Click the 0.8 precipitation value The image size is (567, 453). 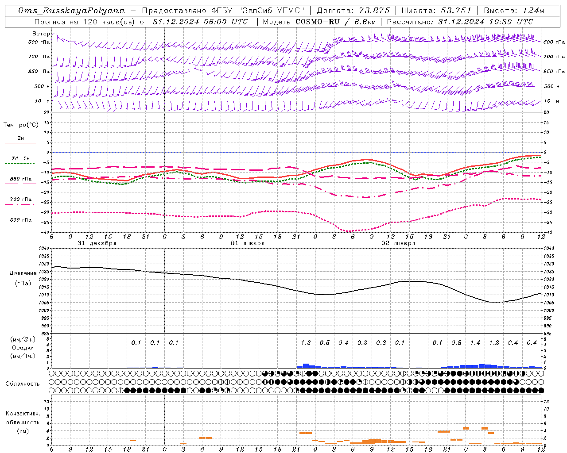click(x=456, y=343)
